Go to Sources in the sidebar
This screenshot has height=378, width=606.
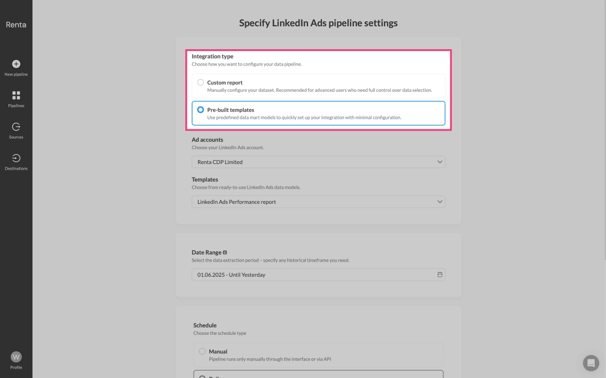[16, 127]
